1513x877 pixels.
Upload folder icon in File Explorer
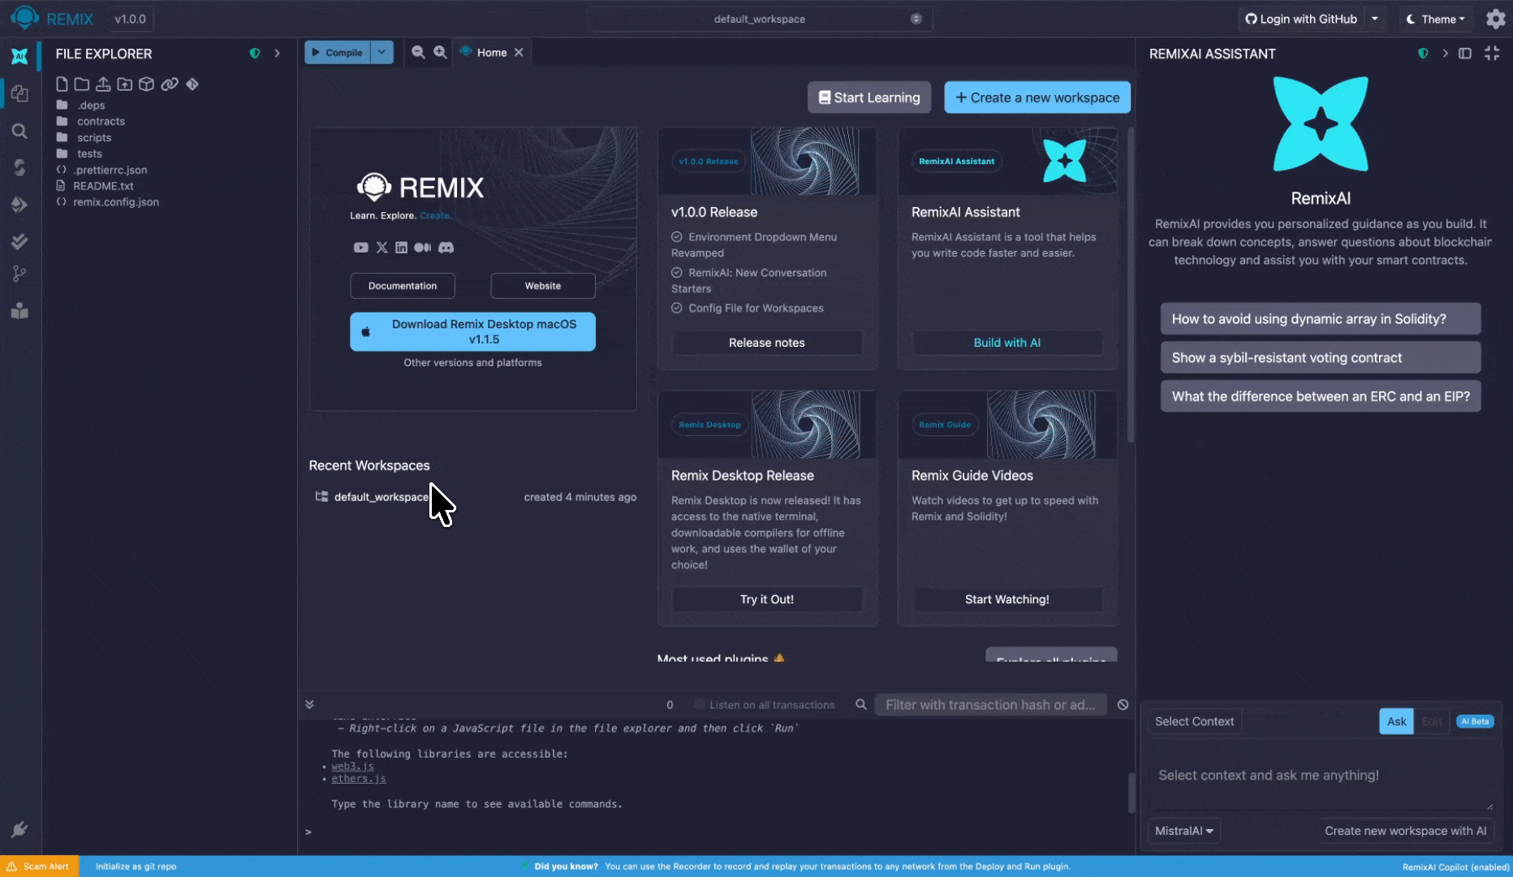click(124, 84)
